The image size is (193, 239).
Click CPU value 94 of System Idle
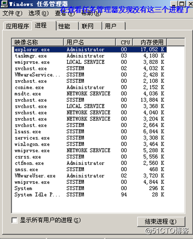pyautogui.click(x=124, y=195)
